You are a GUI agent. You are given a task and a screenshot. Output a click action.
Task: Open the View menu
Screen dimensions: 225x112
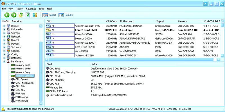[x=11, y=9]
